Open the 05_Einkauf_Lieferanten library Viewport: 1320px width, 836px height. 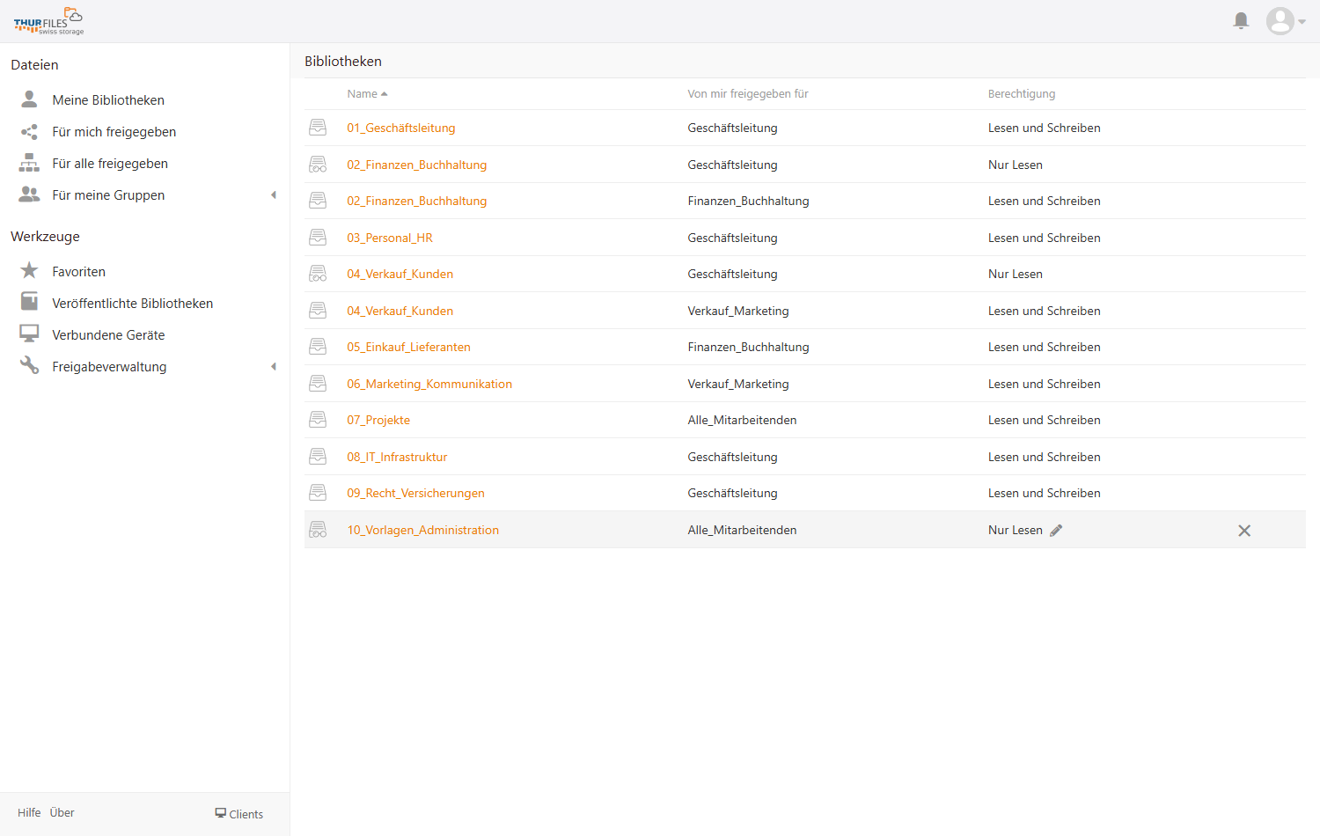coord(408,347)
